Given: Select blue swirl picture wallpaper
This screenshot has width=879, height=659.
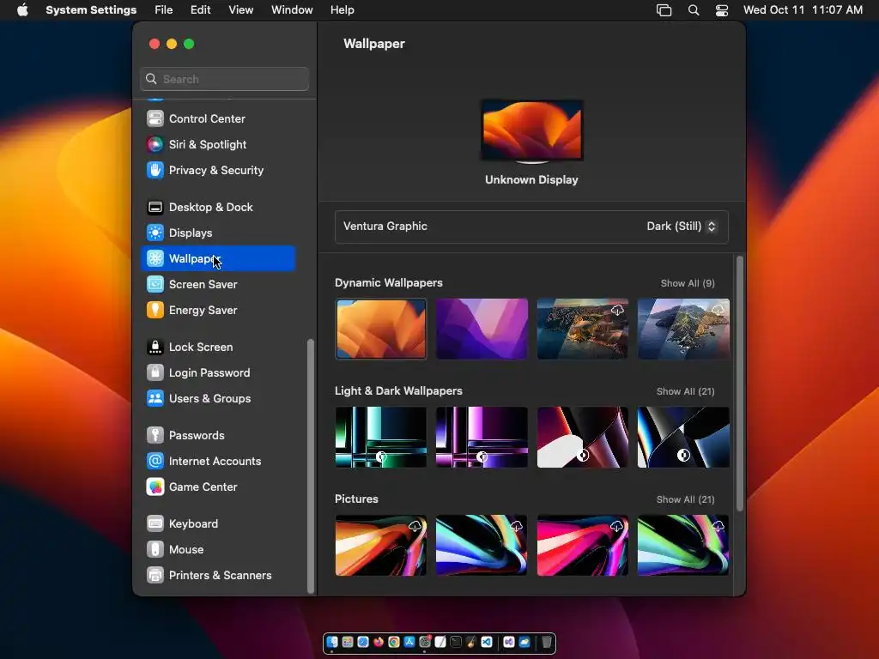Looking at the screenshot, I should pyautogui.click(x=482, y=545).
